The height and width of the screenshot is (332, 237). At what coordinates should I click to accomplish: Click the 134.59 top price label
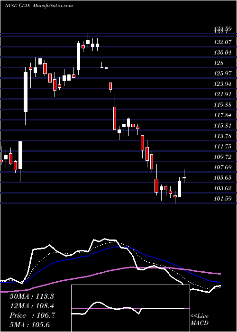(x=222, y=28)
